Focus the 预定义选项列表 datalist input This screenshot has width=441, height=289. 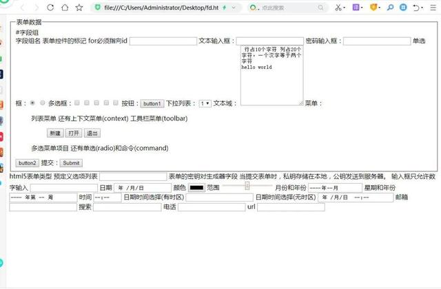(133, 177)
